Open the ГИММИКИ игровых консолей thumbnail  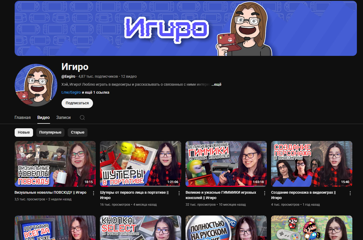[226, 164]
